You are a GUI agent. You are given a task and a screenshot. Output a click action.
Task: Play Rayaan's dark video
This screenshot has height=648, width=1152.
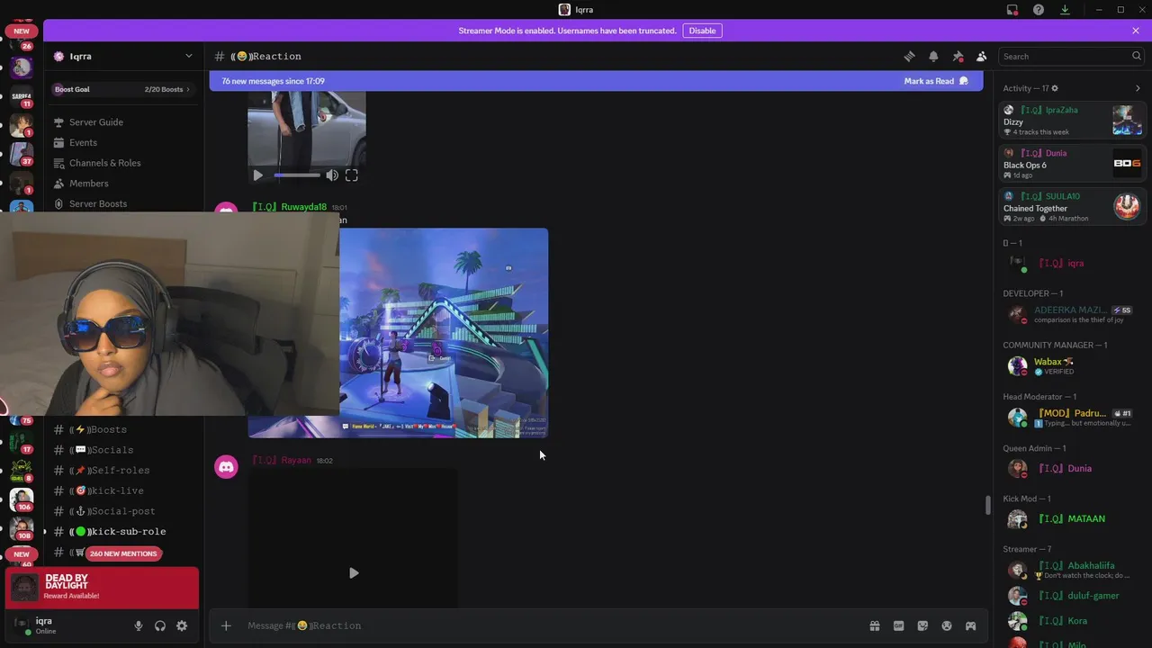(x=354, y=572)
